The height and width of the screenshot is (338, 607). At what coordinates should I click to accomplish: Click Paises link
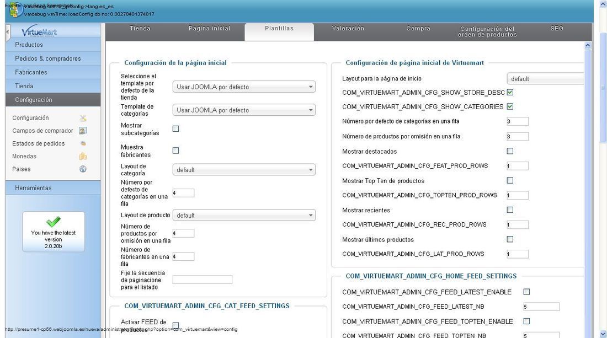pyautogui.click(x=22, y=169)
